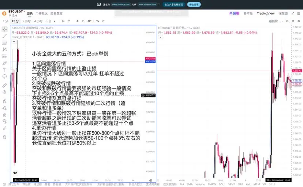Select the 15分 timeframe
Screen dimensions: 303x187
[15, 21]
